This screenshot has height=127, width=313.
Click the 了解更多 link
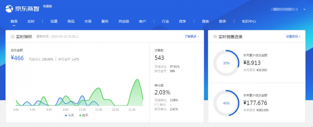192,37
